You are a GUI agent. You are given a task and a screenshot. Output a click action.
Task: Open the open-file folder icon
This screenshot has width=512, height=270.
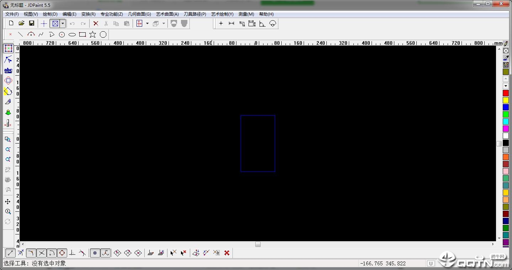21,23
